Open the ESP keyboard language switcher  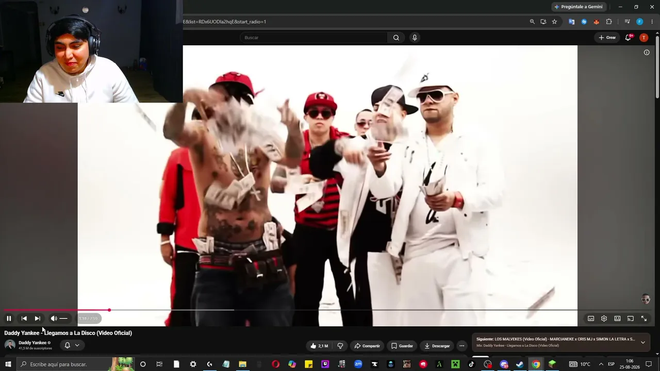611,364
